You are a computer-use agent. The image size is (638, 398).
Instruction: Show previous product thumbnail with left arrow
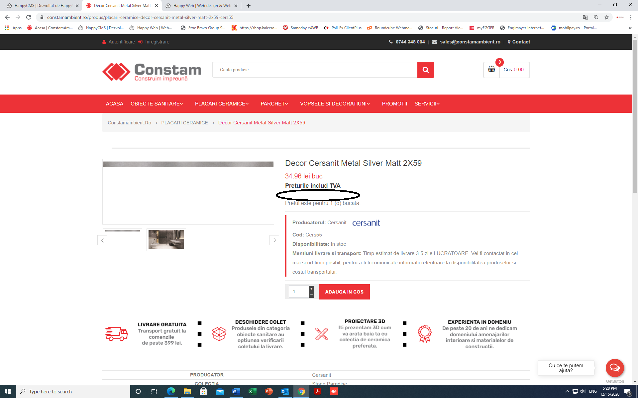(102, 240)
